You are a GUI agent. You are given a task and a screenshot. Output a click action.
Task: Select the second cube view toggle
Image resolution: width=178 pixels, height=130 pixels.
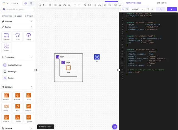click(31, 3)
